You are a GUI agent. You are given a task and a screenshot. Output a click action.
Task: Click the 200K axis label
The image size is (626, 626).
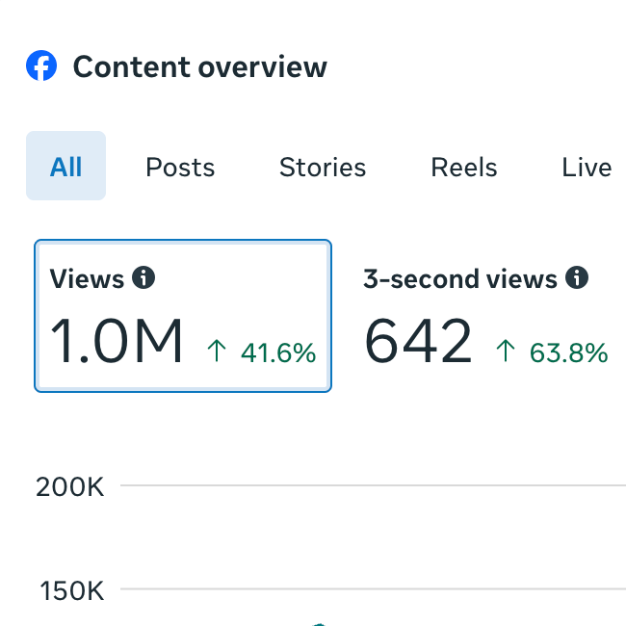70,487
